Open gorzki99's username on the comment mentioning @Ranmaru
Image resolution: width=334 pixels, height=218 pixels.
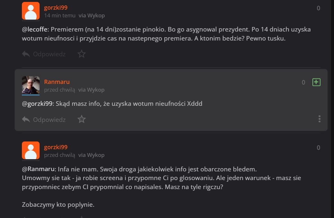coord(56,147)
